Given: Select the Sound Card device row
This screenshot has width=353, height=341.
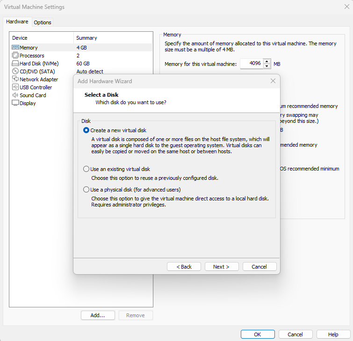Looking at the screenshot, I should click(x=42, y=95).
